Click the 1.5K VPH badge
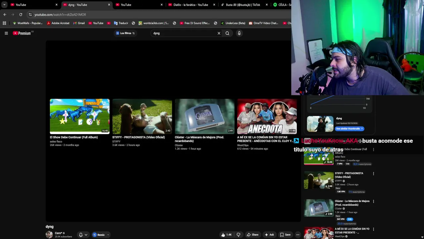Image resolution: width=424 pixels, height=239 pixels. (341, 192)
